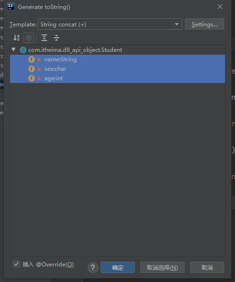Image resolution: width=235 pixels, height=282 pixels.
Task: Click the greyed circular toolbar button
Action: (29, 38)
